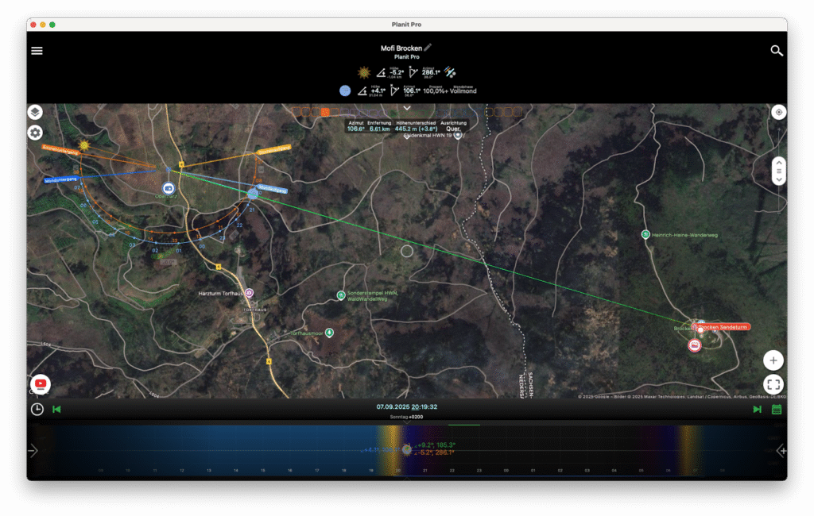The width and height of the screenshot is (814, 516).
Task: Click the Sonderstempel HWN map marker
Action: tap(340, 295)
